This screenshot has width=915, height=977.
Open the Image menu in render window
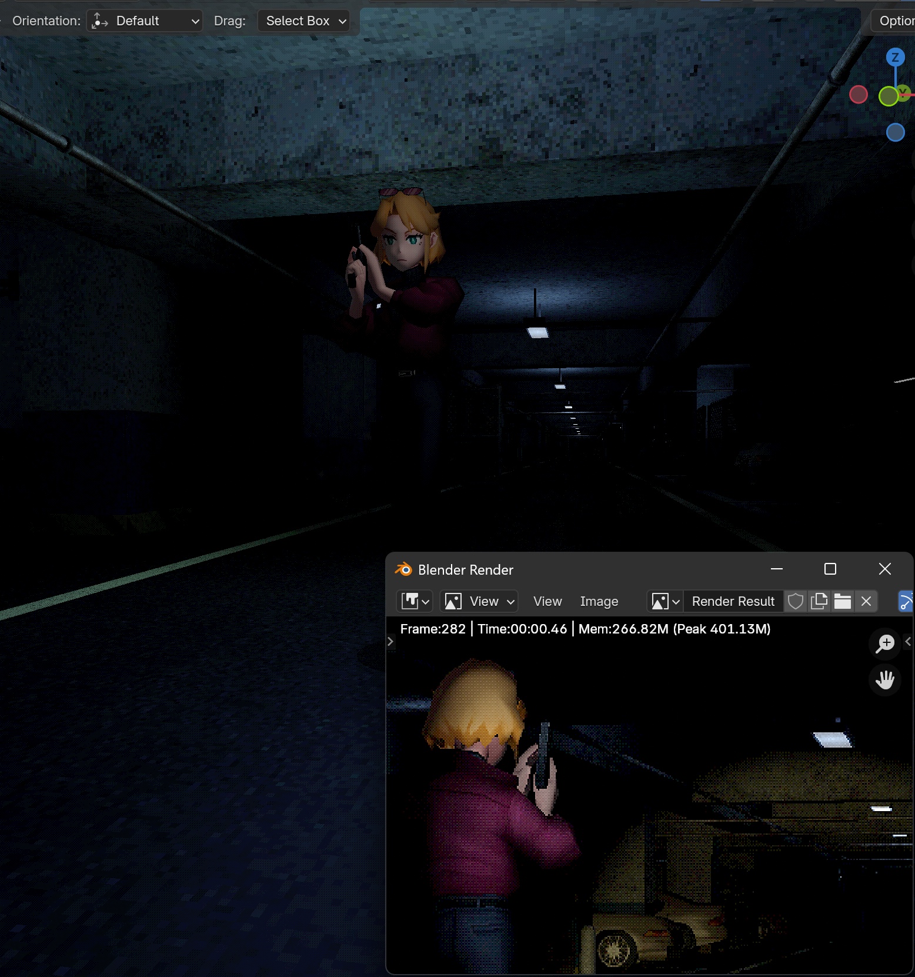pos(599,601)
